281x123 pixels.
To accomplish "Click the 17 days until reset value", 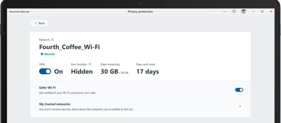I will click(x=148, y=71).
